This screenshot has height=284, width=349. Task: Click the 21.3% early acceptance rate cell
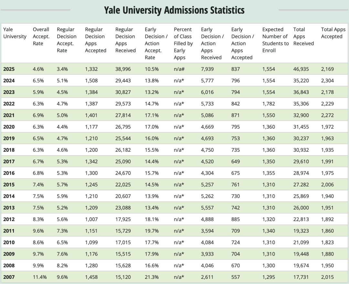[x=152, y=277]
